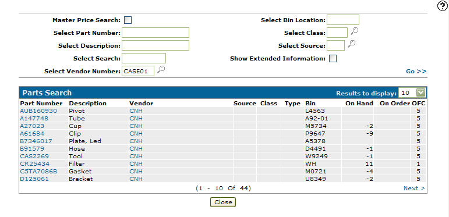The width and height of the screenshot is (449, 217).
Task: Select bin value L4563
Action: 315,111
